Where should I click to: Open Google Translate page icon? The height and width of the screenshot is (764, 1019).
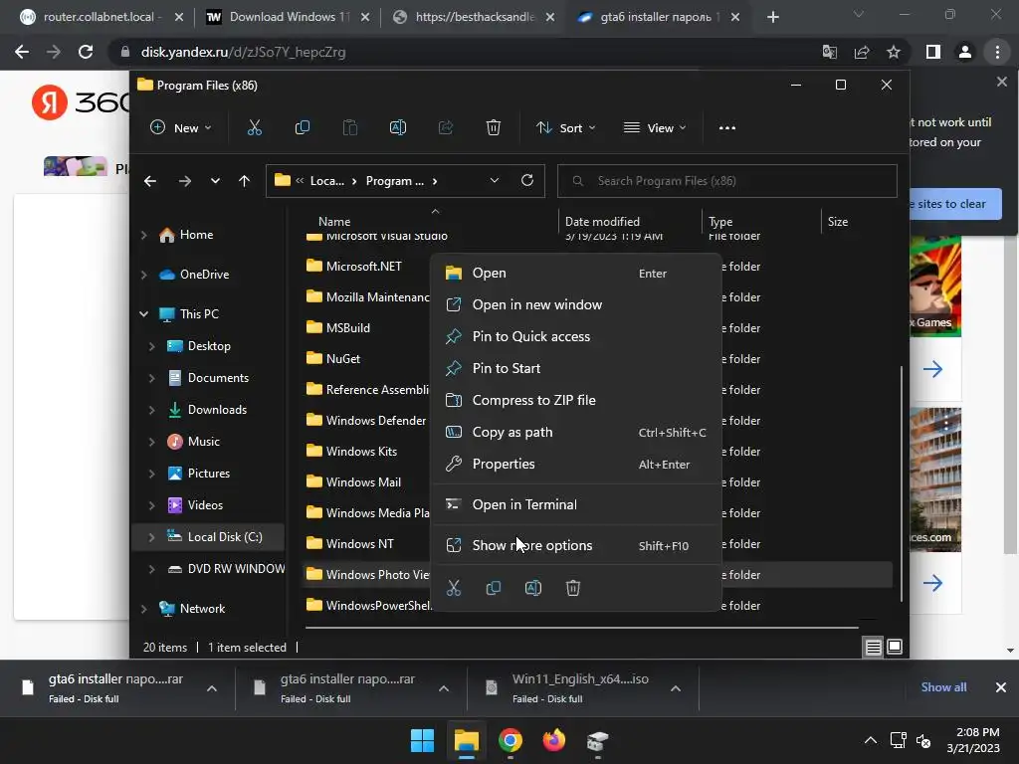click(x=830, y=52)
